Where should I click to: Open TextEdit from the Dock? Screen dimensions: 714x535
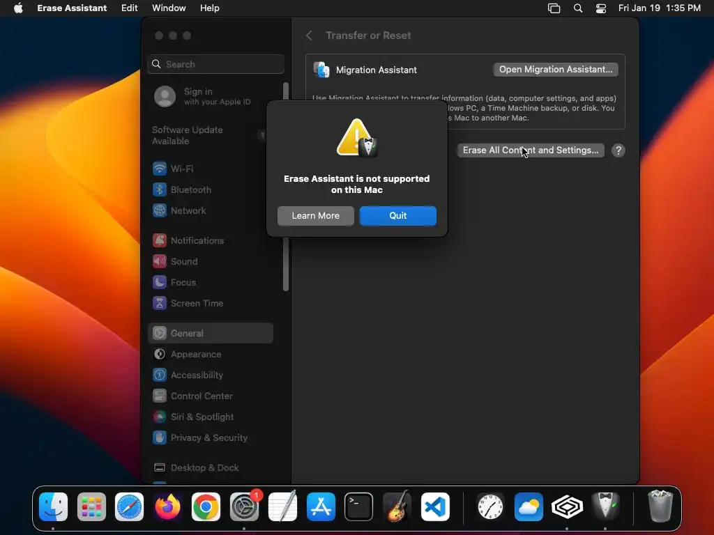click(x=282, y=507)
